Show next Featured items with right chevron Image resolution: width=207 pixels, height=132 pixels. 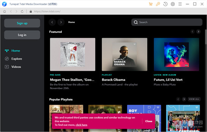coord(198,31)
